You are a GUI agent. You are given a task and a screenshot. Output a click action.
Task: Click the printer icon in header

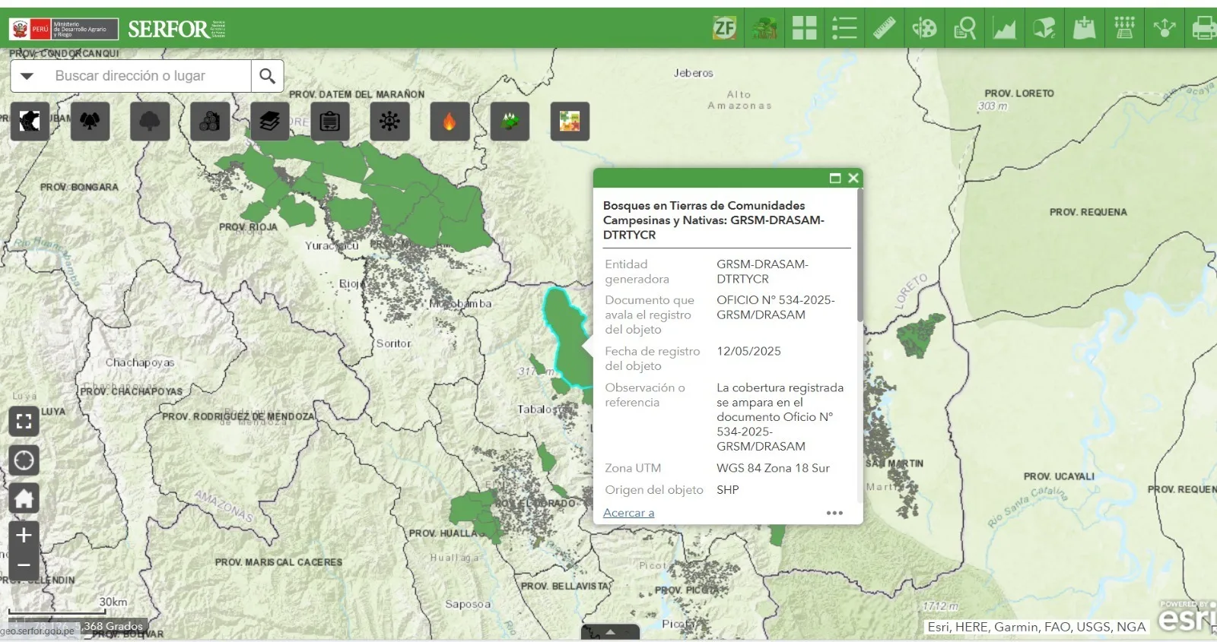(1203, 29)
